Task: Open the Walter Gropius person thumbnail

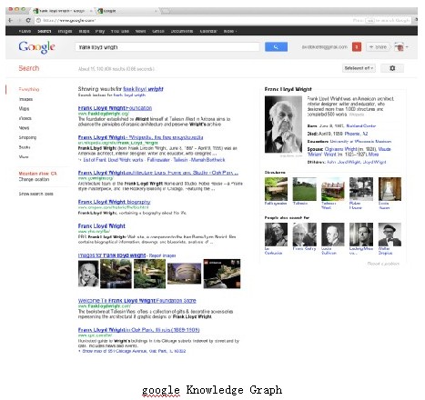Action: point(390,235)
